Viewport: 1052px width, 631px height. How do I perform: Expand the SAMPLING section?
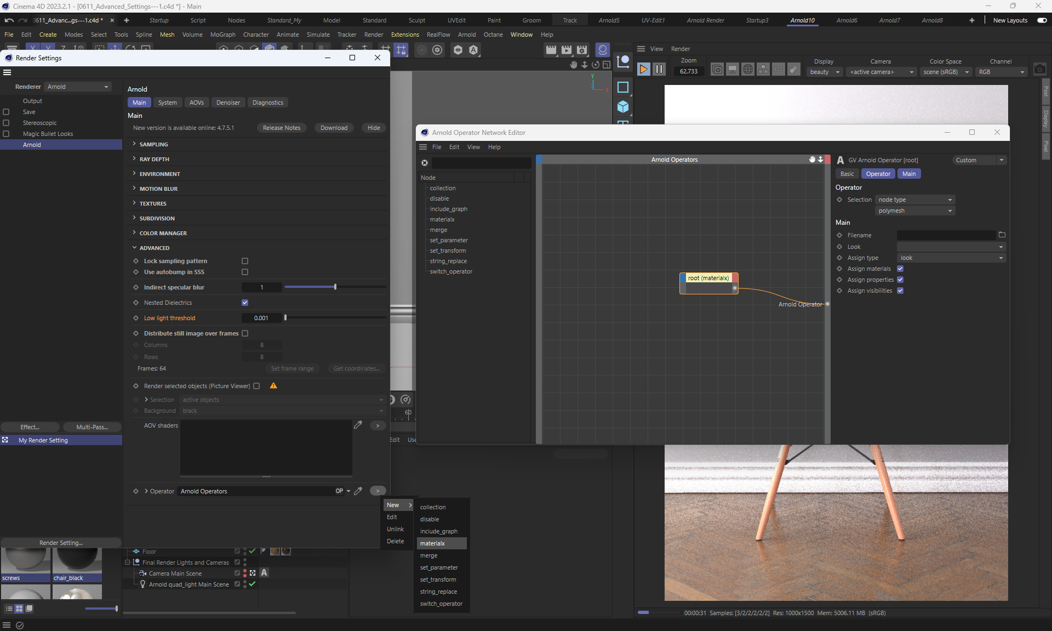[x=153, y=144]
